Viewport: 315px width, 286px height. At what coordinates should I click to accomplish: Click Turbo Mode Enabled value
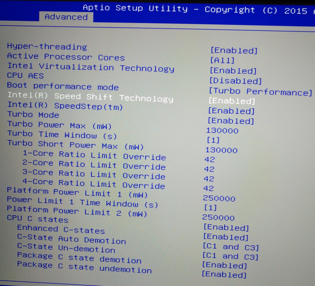point(231,121)
